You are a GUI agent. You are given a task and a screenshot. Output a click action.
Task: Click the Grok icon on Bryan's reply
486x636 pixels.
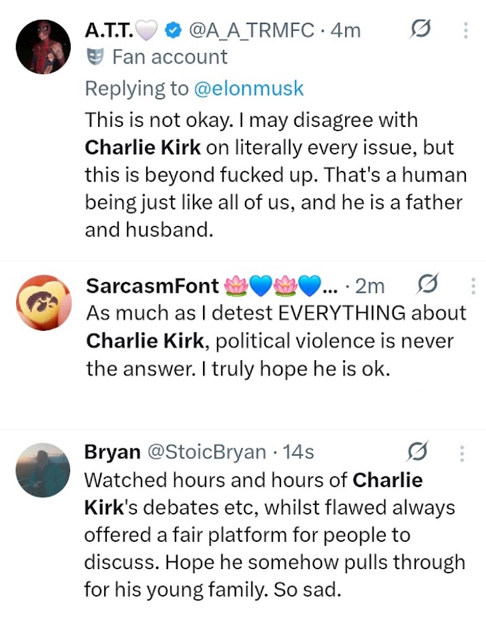(x=417, y=453)
